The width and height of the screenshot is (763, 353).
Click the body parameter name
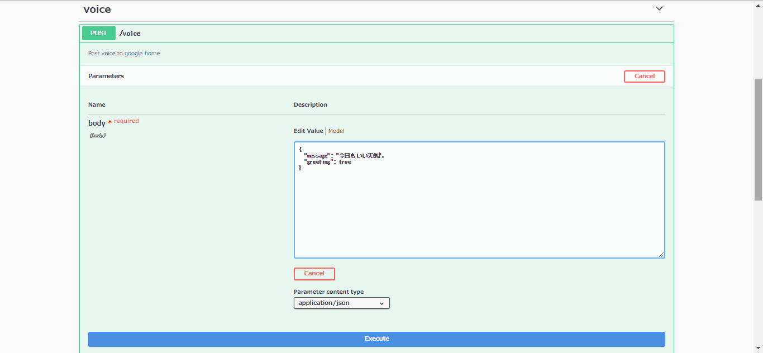(97, 123)
